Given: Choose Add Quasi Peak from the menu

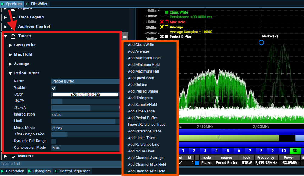Looking at the screenshot, I should coord(141,78).
